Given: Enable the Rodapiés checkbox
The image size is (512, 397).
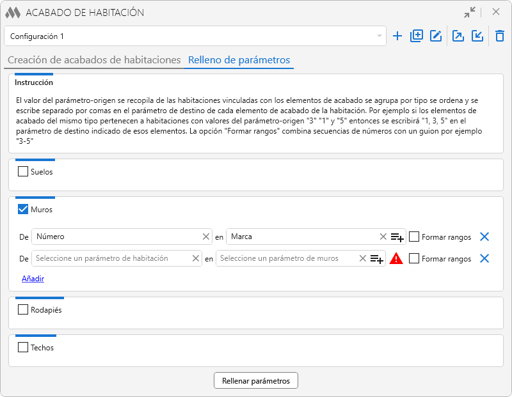Looking at the screenshot, I should pos(23,310).
